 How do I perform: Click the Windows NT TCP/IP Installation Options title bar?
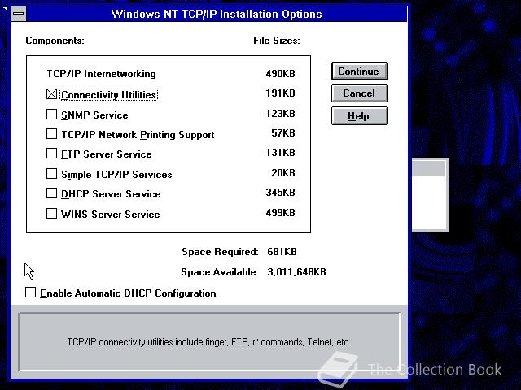[x=217, y=14]
